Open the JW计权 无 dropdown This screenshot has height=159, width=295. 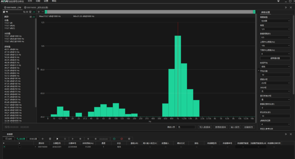tap(275, 91)
